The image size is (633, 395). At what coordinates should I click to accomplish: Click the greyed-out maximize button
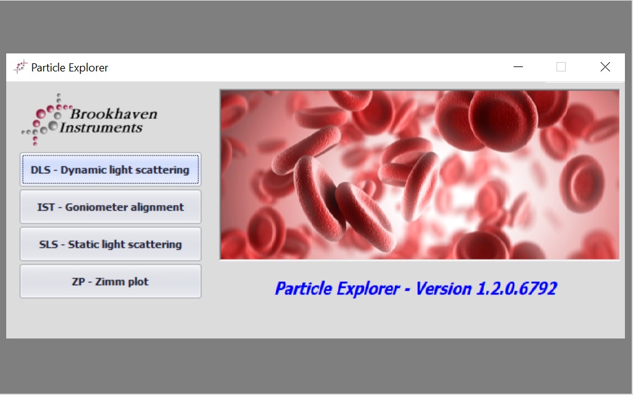tap(561, 67)
